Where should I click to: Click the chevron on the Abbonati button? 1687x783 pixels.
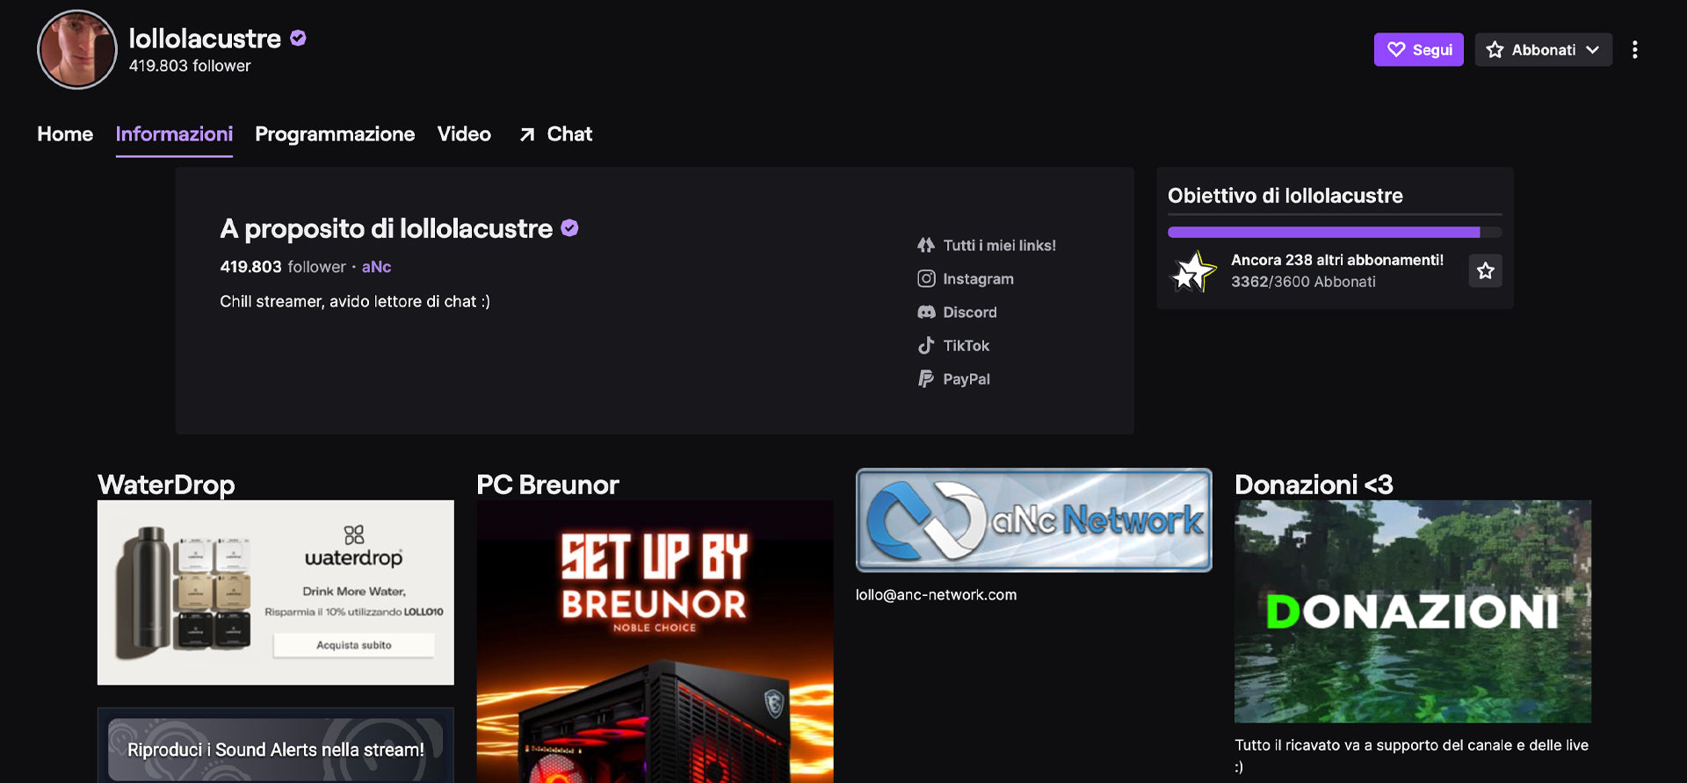[x=1592, y=50]
